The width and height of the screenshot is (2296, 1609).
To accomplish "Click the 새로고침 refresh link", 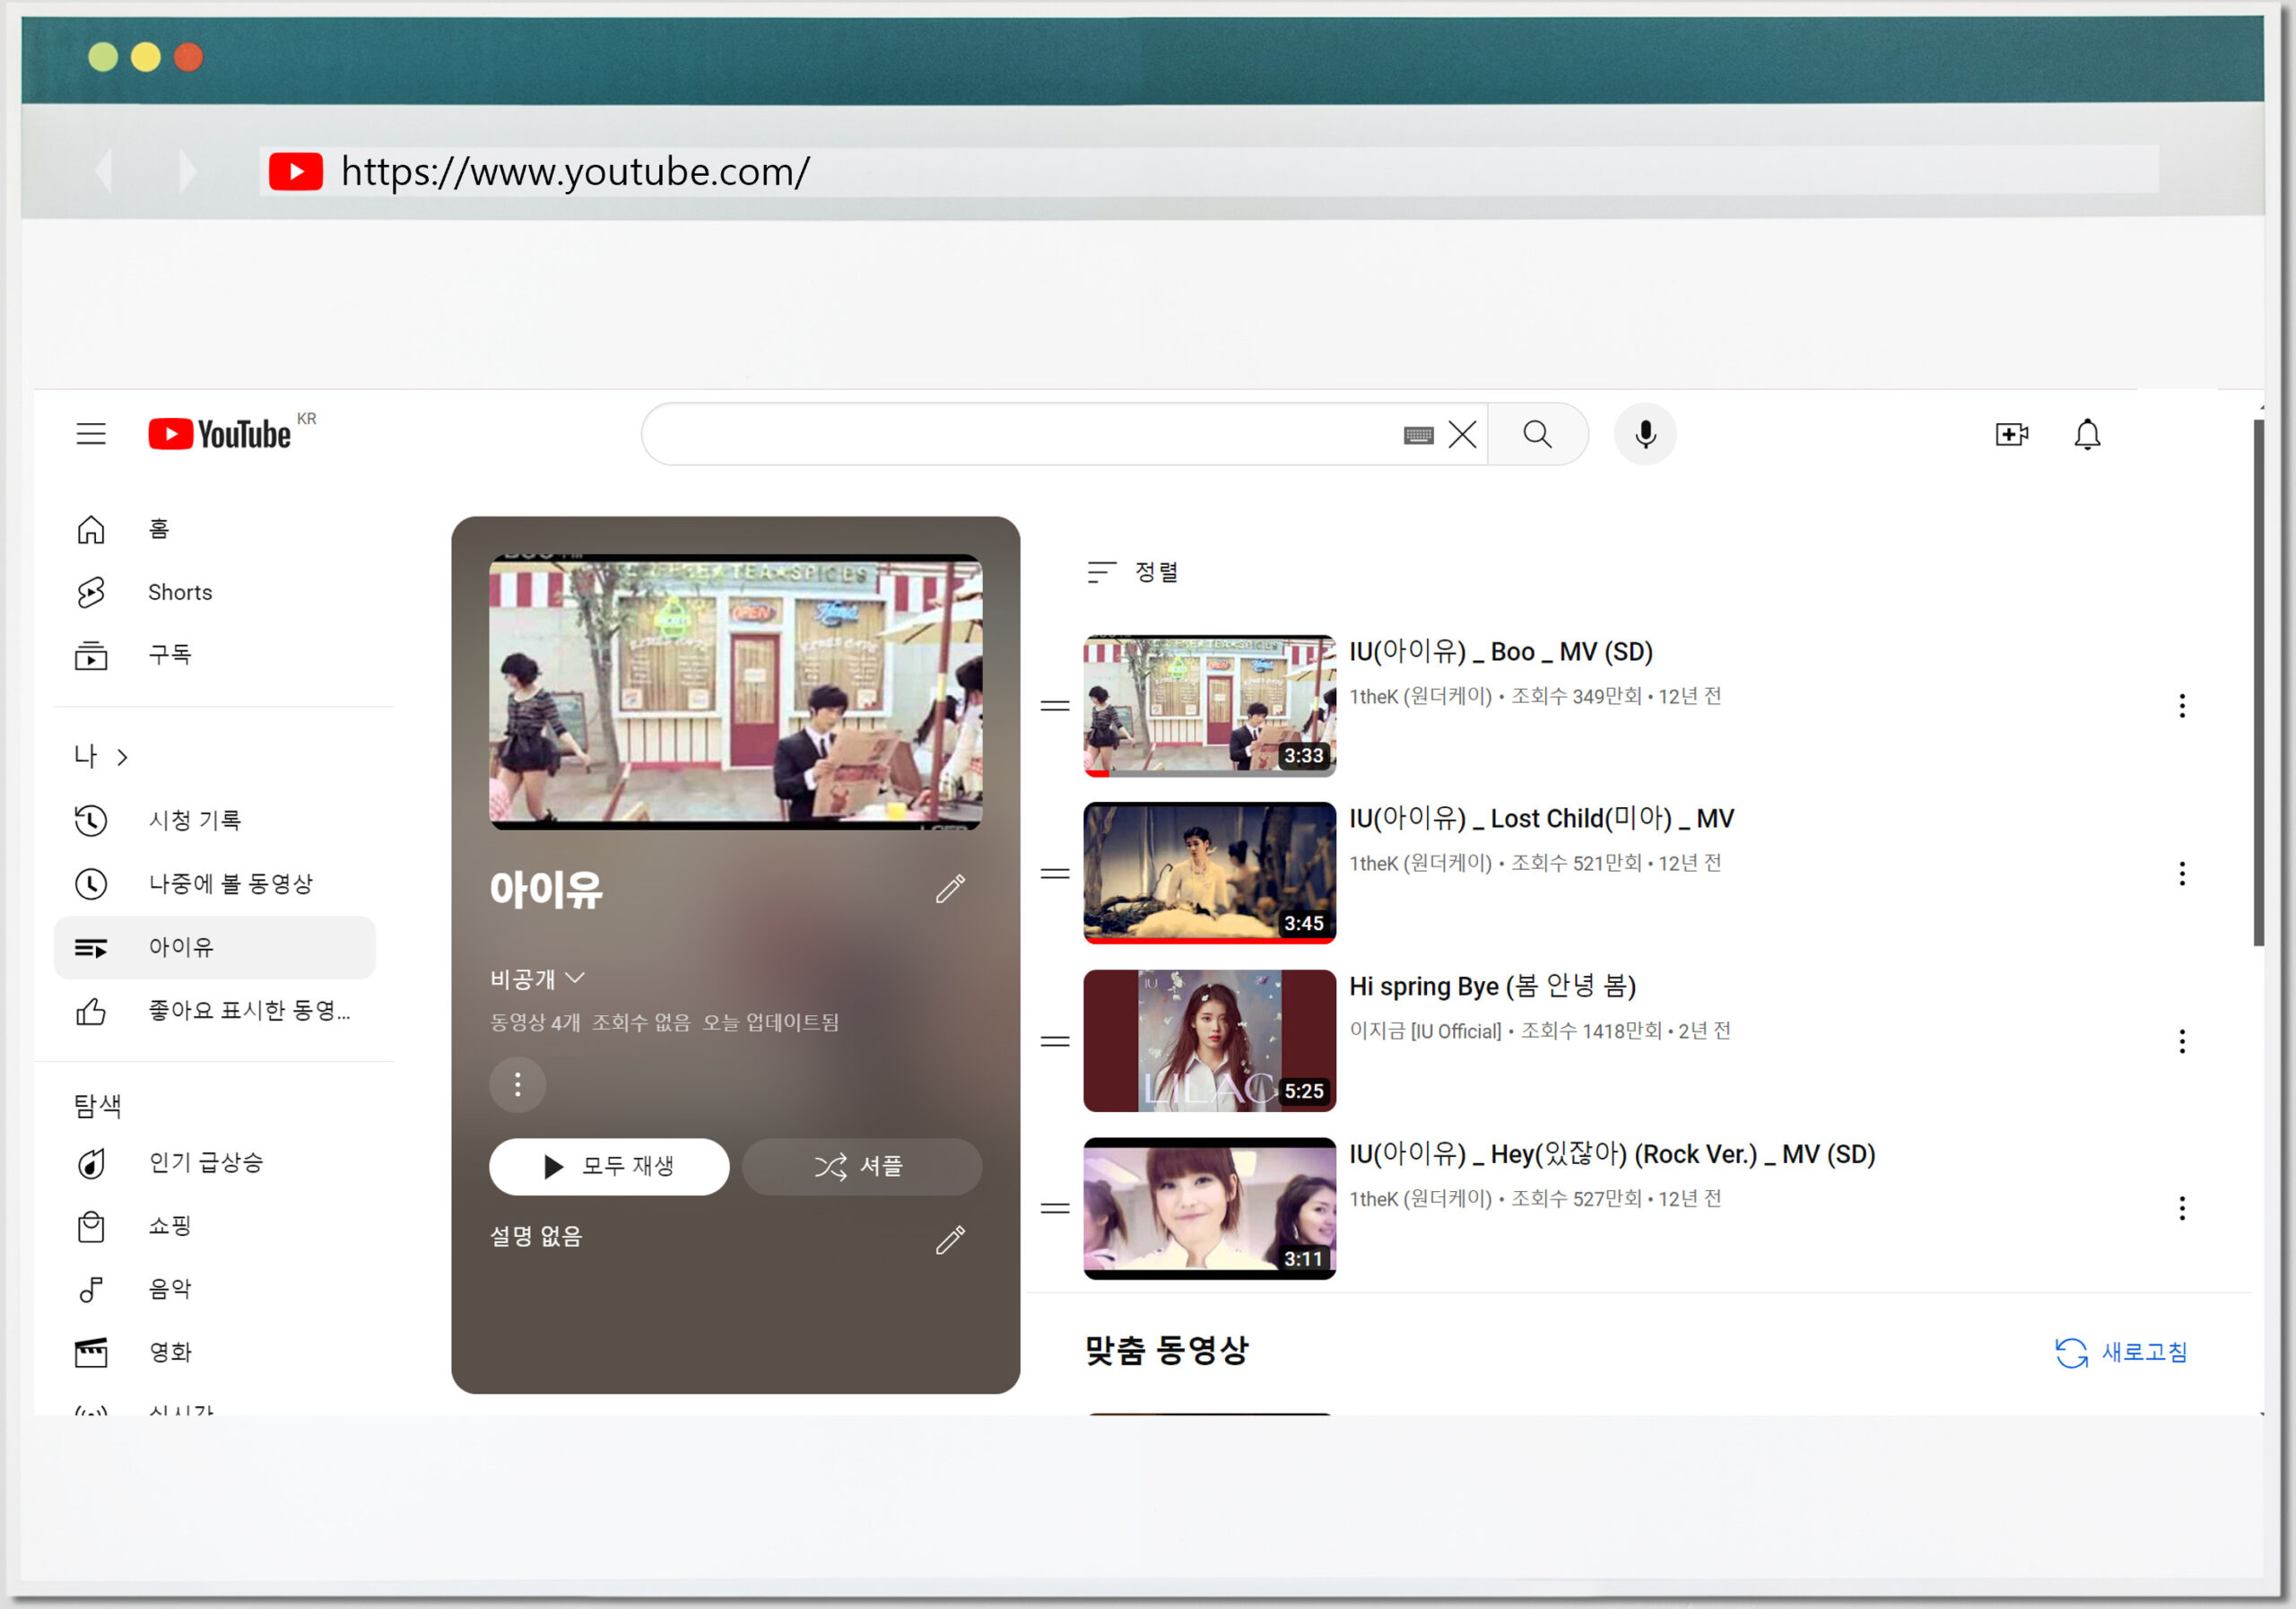I will click(x=2122, y=1352).
